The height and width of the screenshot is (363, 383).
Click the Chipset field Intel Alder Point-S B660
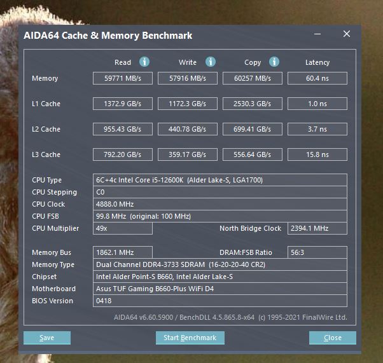pyautogui.click(x=220, y=277)
